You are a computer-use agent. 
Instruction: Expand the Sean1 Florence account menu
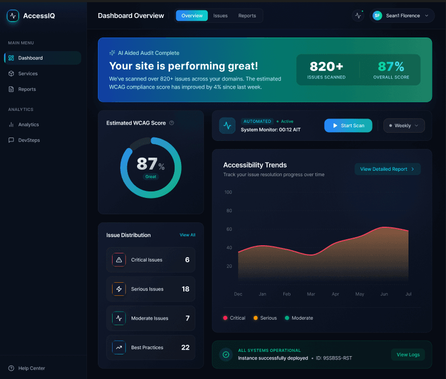(x=402, y=16)
